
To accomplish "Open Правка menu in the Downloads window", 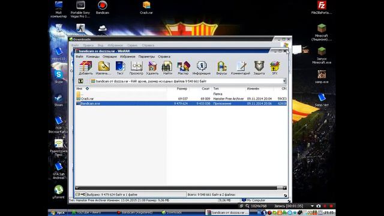I will click(x=88, y=46).
